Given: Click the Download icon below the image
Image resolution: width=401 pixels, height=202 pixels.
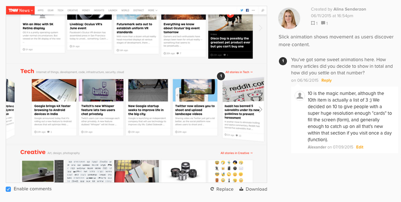Looking at the screenshot, I should tap(241, 189).
